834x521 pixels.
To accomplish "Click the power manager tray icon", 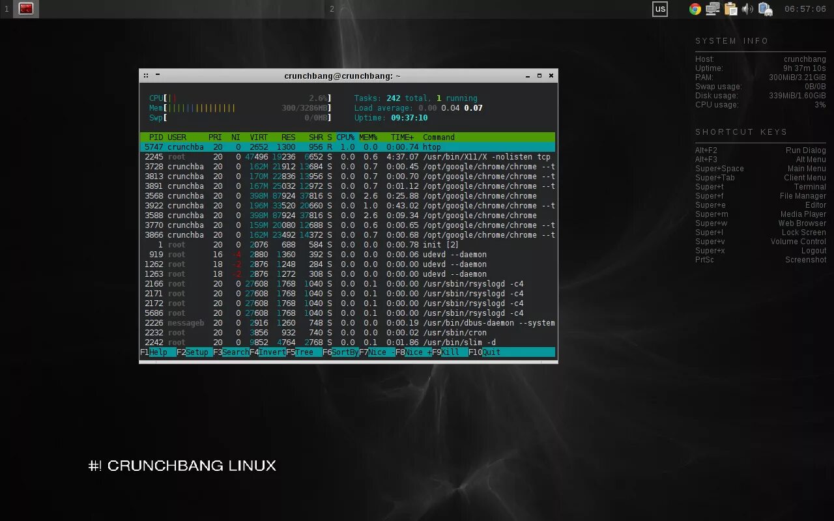I will pyautogui.click(x=765, y=9).
